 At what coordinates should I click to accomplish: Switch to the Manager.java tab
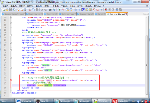pos(86,14)
